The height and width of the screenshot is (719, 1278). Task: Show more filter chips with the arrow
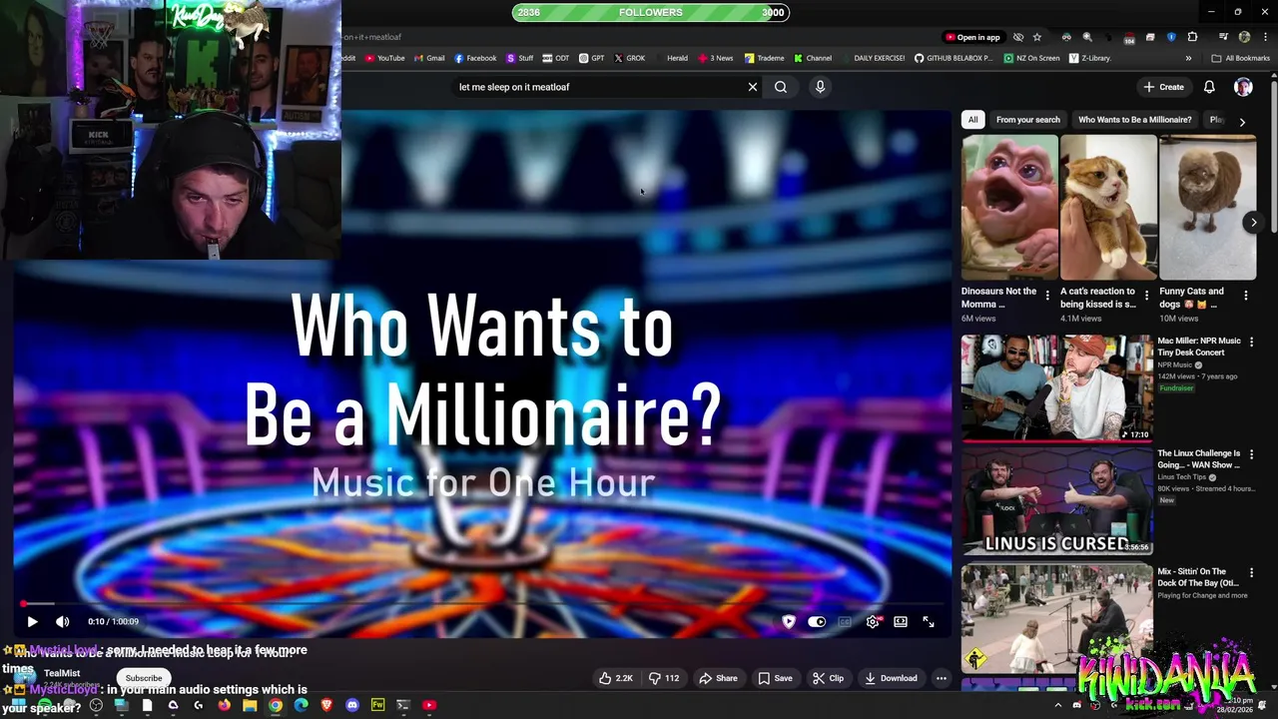[1242, 122]
